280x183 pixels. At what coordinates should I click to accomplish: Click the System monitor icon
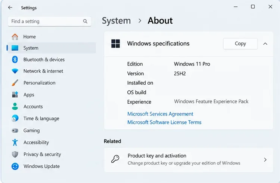pos(15,48)
